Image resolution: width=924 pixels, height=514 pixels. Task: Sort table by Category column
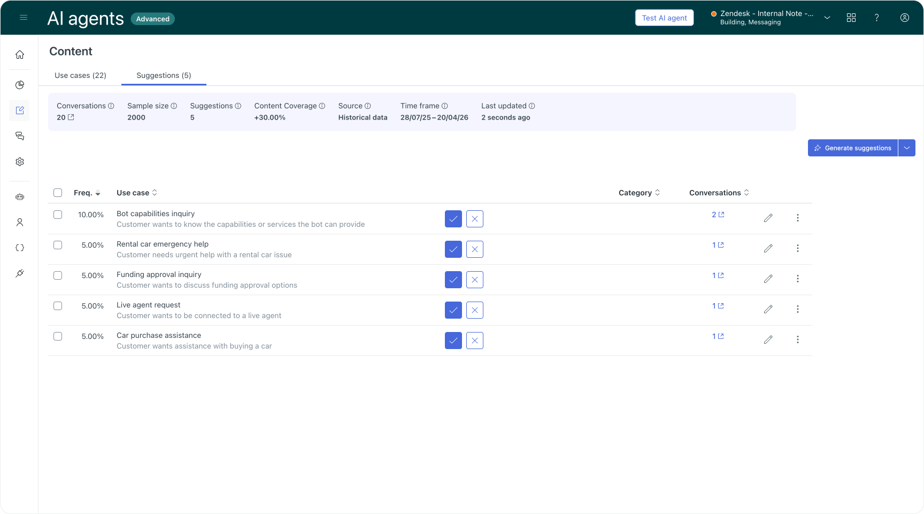click(640, 193)
